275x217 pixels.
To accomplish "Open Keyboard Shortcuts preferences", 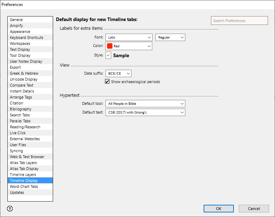I will (26, 38).
